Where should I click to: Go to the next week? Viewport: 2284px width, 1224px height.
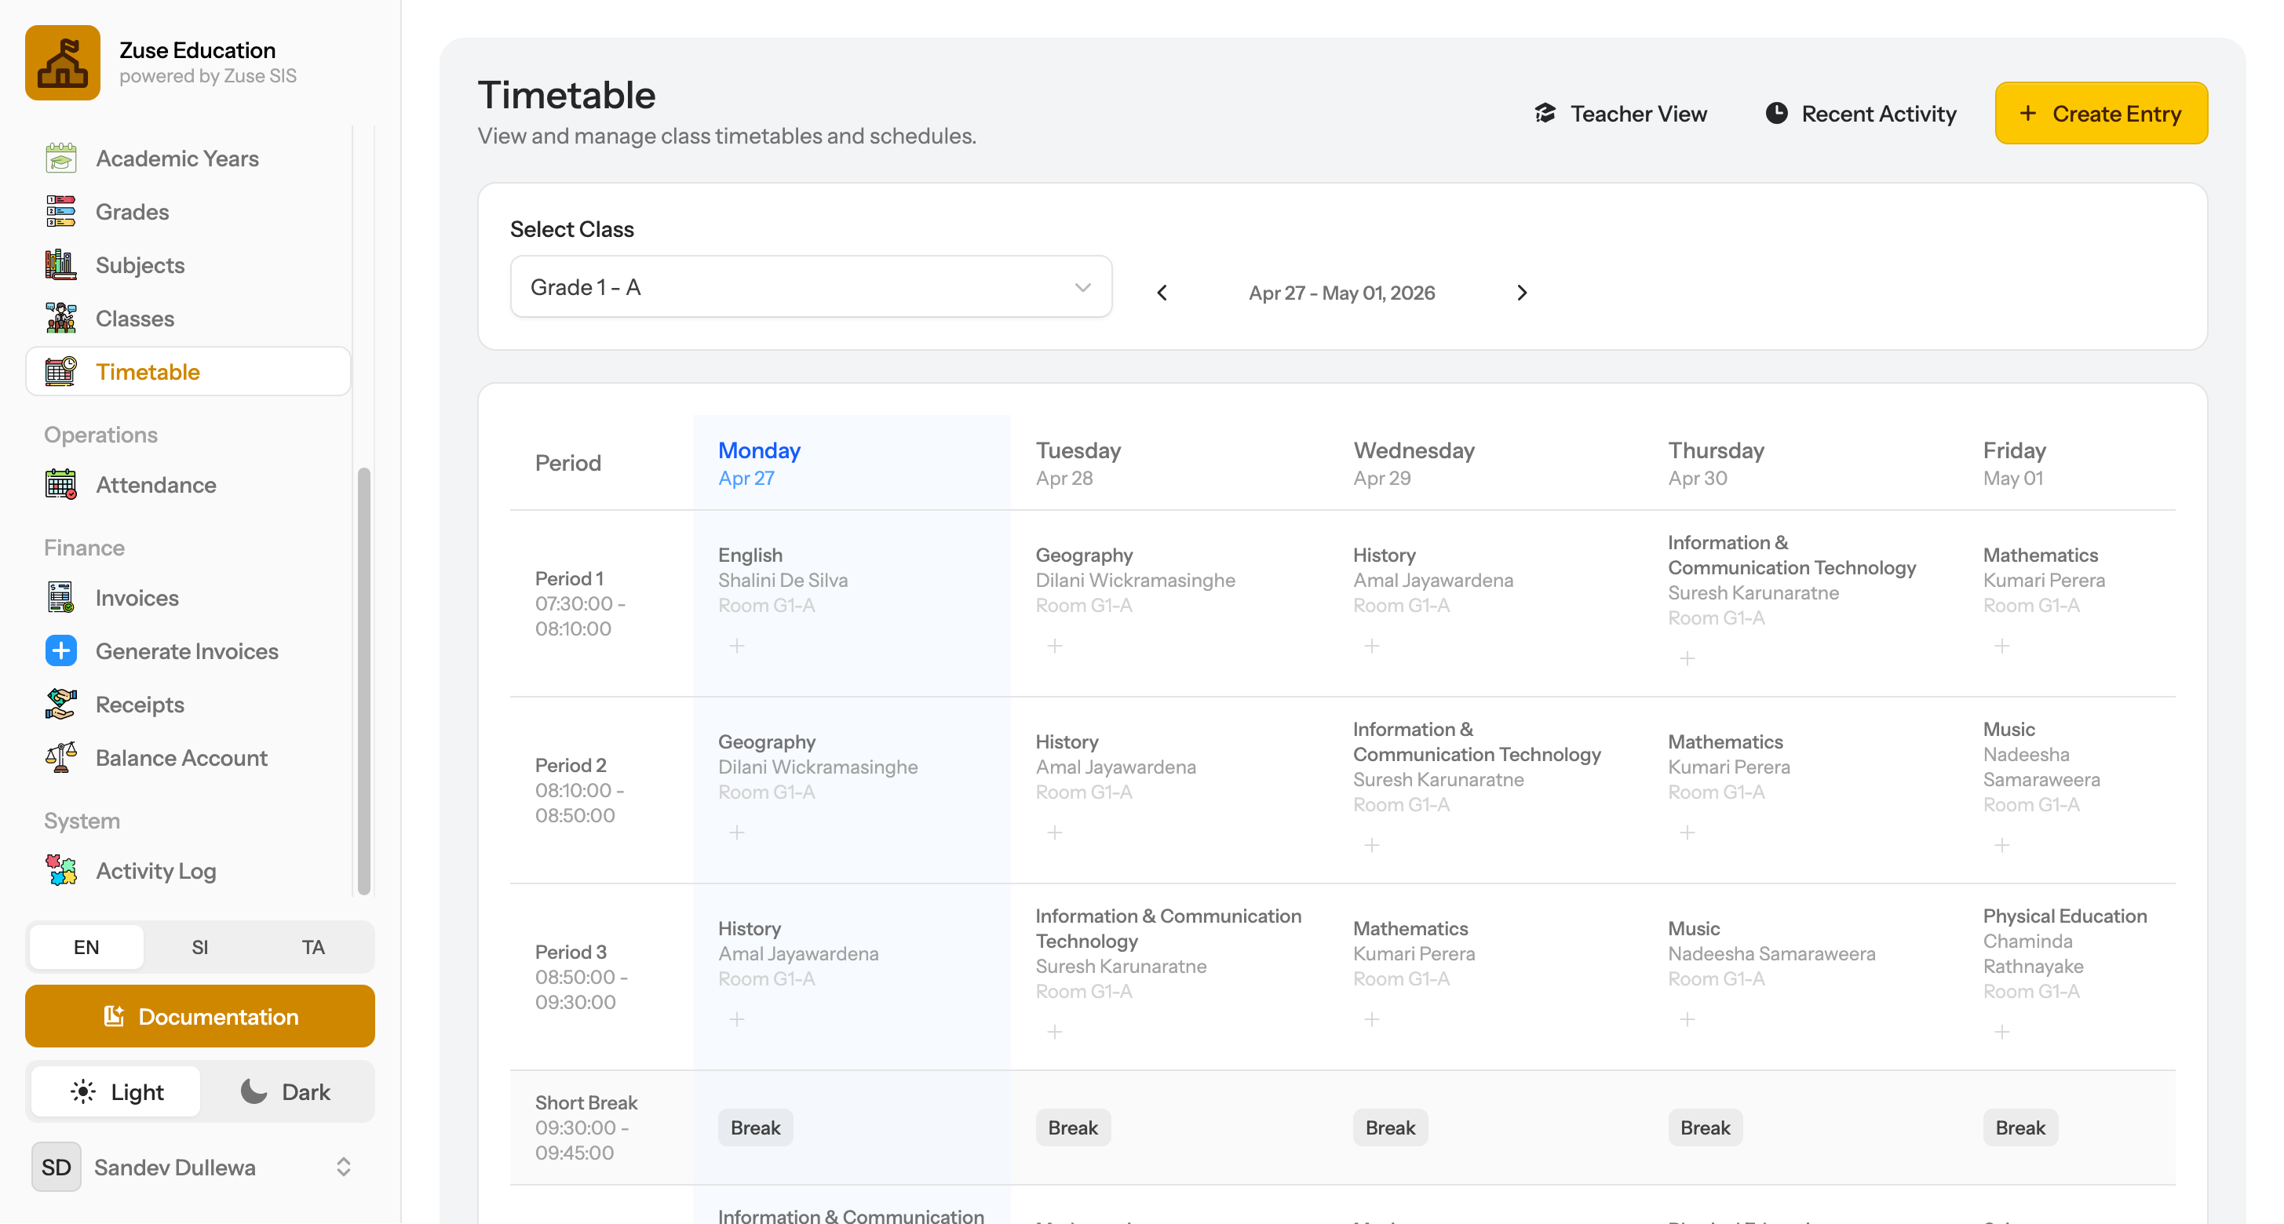click(1521, 293)
